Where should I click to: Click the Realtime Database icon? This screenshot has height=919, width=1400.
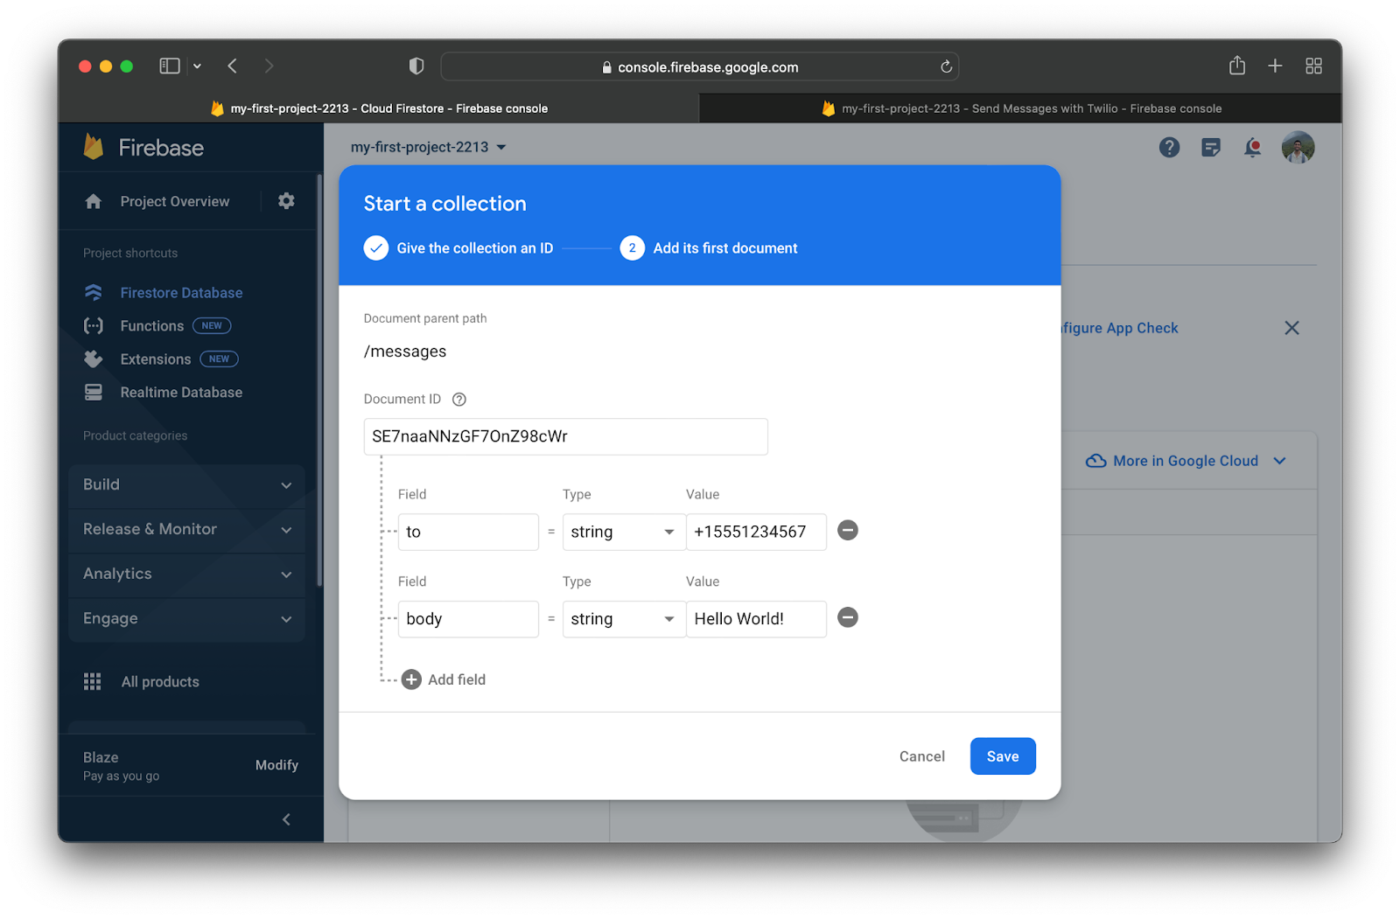pos(94,392)
